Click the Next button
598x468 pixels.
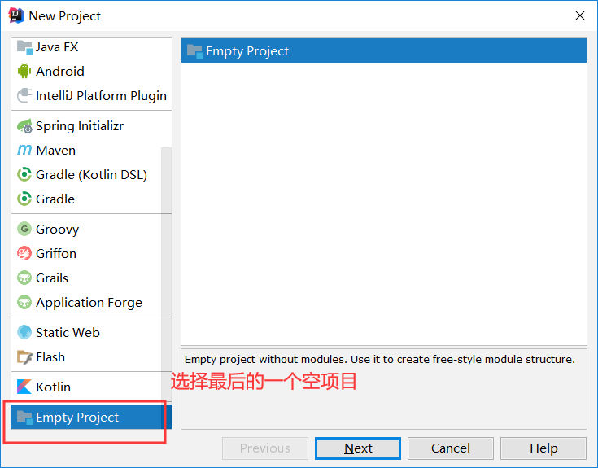click(x=358, y=448)
